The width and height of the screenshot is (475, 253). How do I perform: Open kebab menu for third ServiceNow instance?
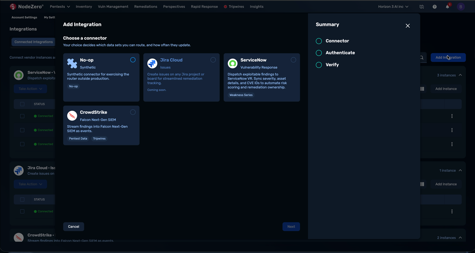[452, 144]
